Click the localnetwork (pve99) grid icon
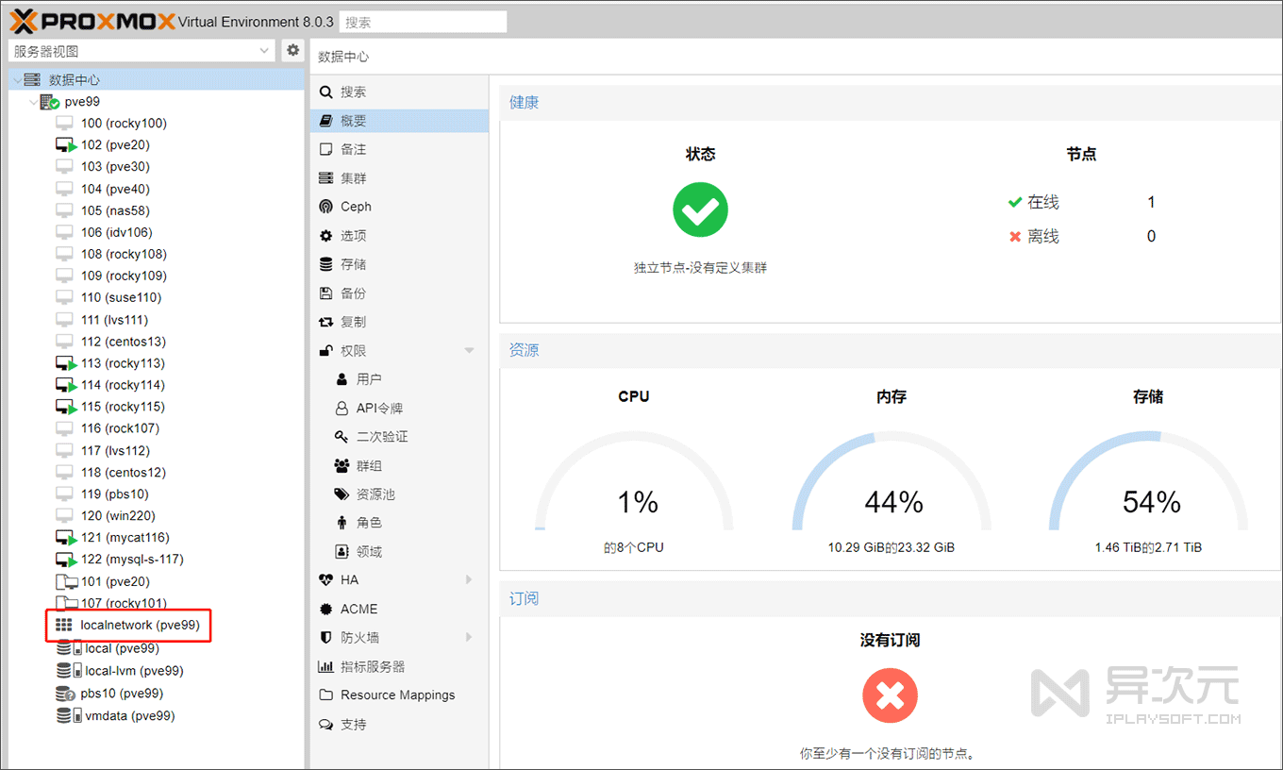Viewport: 1283px width, 770px height. [64, 625]
